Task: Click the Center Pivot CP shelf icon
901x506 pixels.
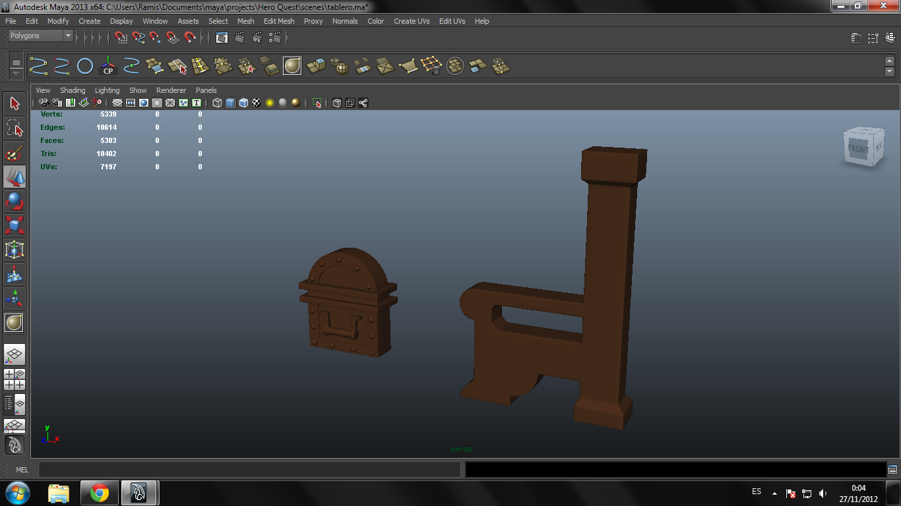Action: [108, 66]
